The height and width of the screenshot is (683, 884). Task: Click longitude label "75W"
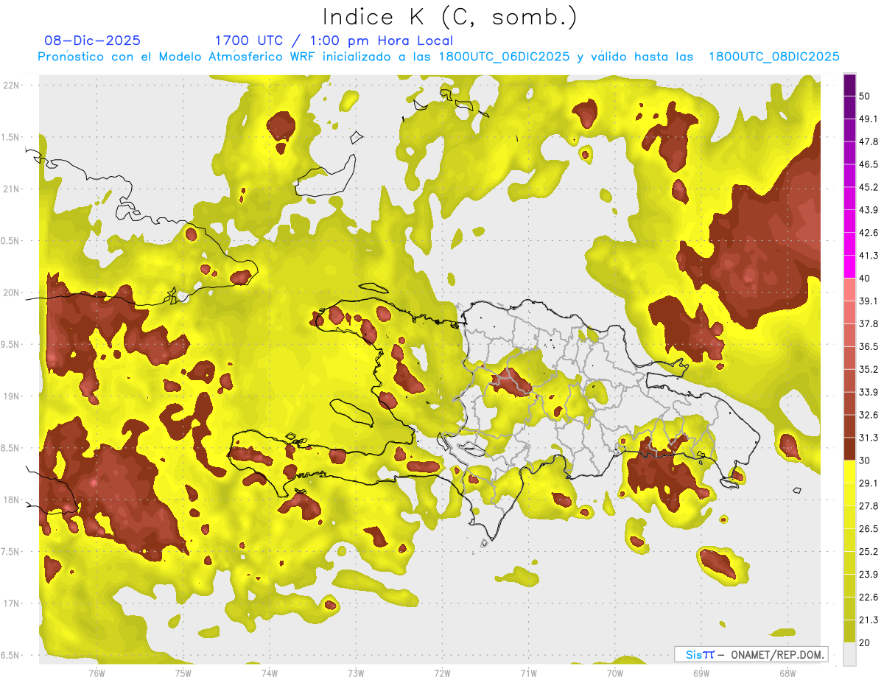(x=183, y=673)
